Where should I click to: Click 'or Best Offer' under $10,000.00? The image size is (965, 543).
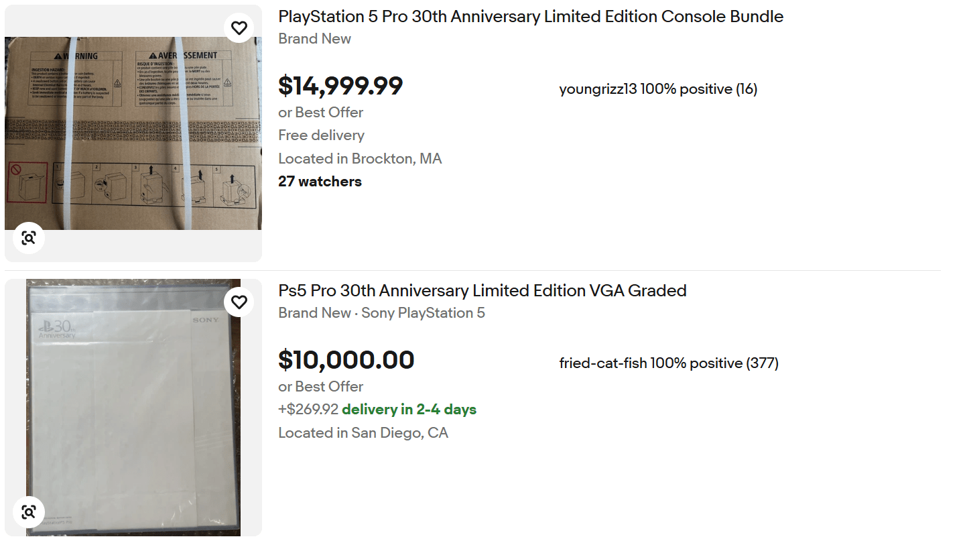click(321, 387)
